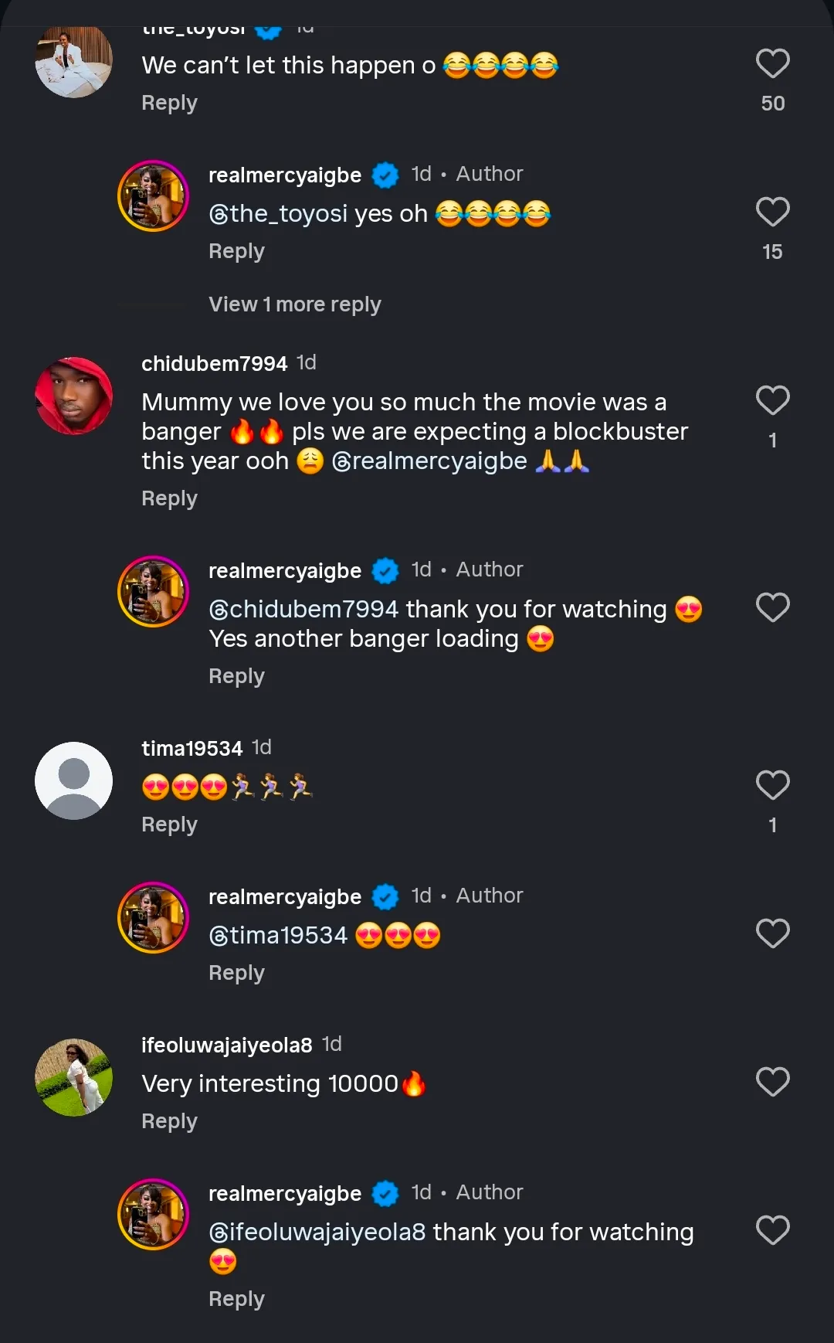Heart tima19534's emoji comment

click(x=772, y=786)
